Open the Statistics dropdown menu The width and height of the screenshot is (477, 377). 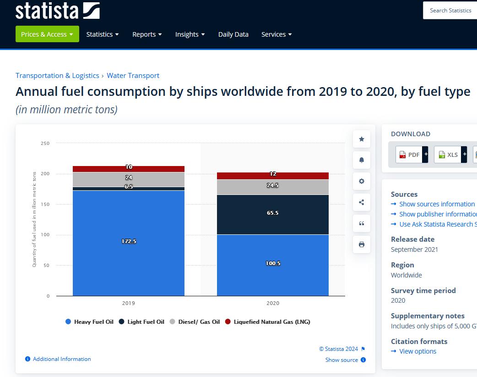pos(103,34)
